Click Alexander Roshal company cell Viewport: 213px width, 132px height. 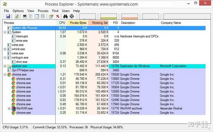(x=171, y=108)
